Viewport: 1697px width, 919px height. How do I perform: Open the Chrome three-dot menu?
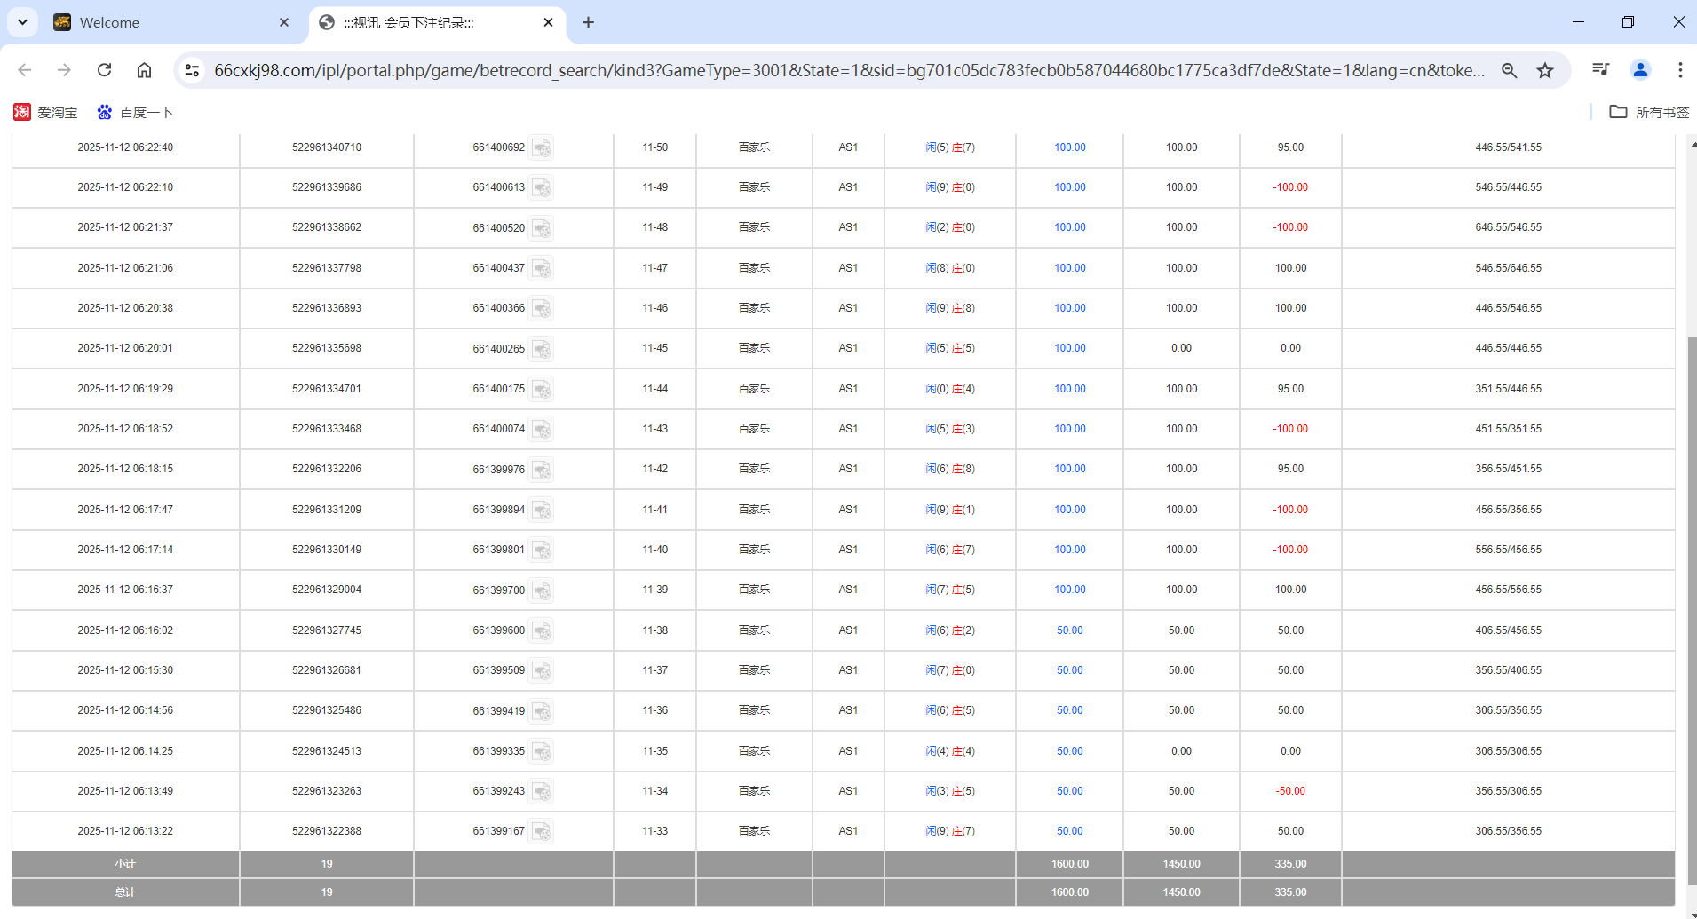[x=1679, y=70]
